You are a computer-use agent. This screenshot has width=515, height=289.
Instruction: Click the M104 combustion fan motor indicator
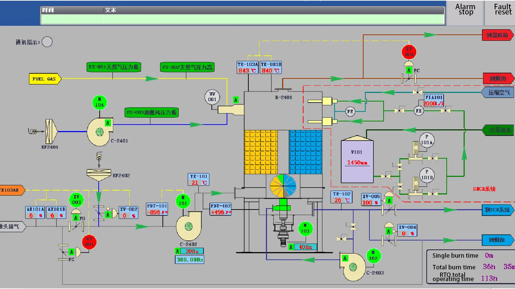[x=99, y=103]
